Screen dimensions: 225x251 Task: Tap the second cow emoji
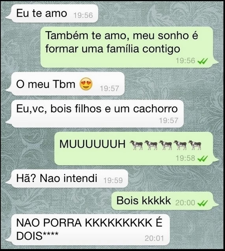tap(151, 145)
